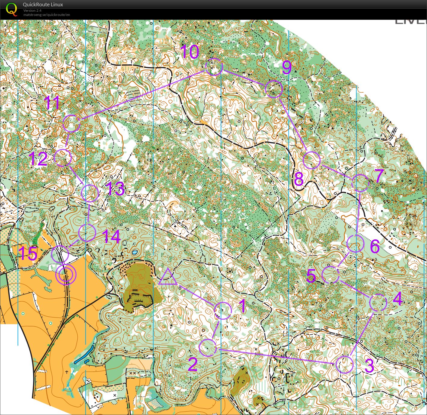
Task: Click control circle 1
Action: 223,311
